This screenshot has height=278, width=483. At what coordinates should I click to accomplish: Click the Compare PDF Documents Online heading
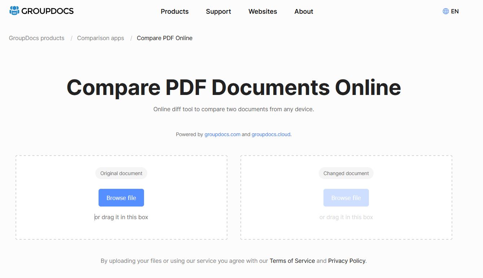(x=234, y=87)
